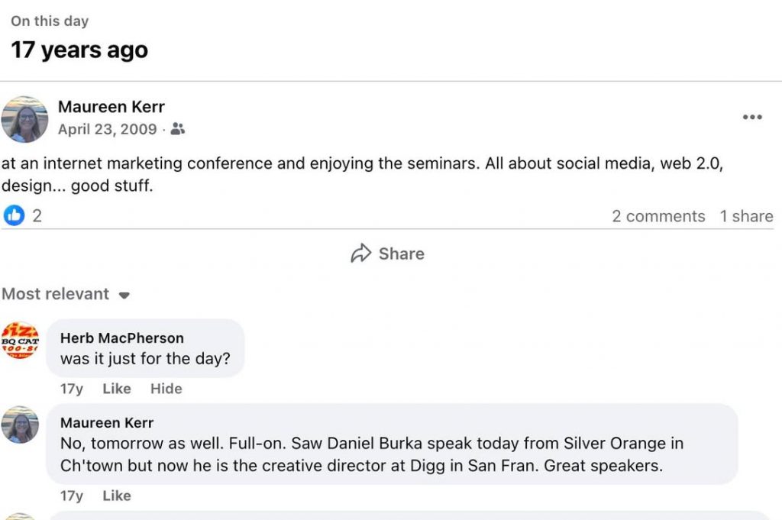The image size is (782, 520).
Task: Click the April 23, 2009 post date
Action: coord(107,129)
